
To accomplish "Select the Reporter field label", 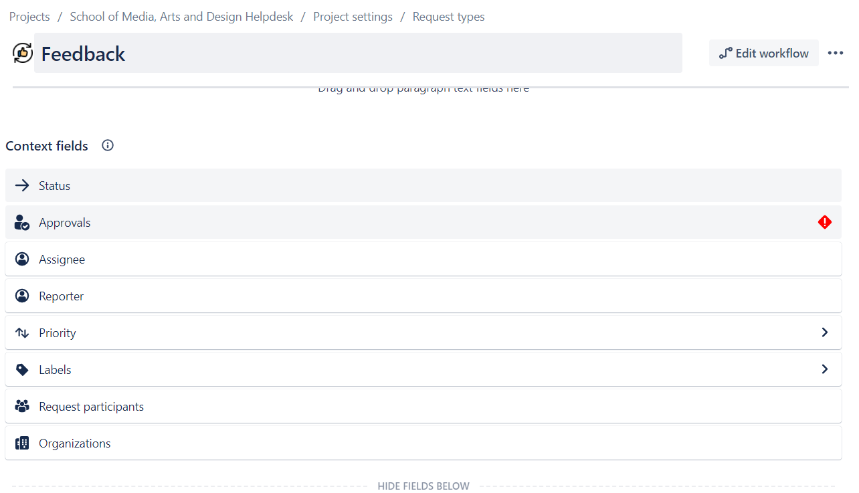I will pyautogui.click(x=61, y=296).
